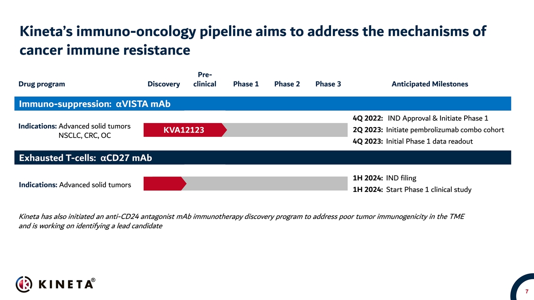
Task: Click the Phase 3 column header
Action: 328,84
